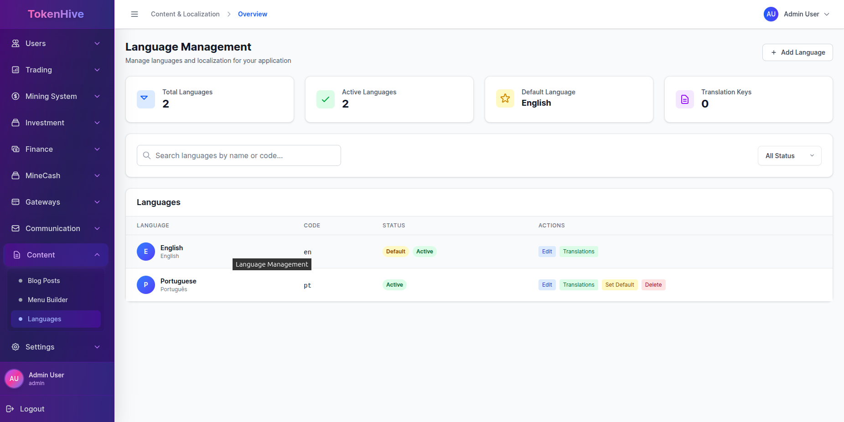Click the hamburger menu toggle icon

(x=135, y=14)
